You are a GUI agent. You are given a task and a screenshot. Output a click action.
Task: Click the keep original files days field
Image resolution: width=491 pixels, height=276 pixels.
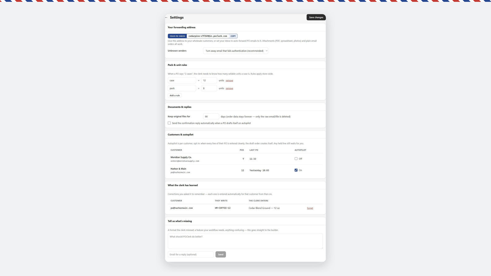(211, 117)
